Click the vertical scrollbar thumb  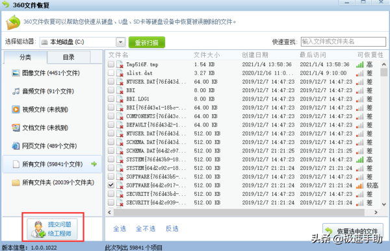pos(383,72)
